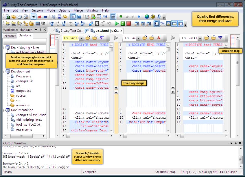Click the Output Window vertical scrollbar thumb
Viewport: 245px width, 177px height.
pos(240,159)
